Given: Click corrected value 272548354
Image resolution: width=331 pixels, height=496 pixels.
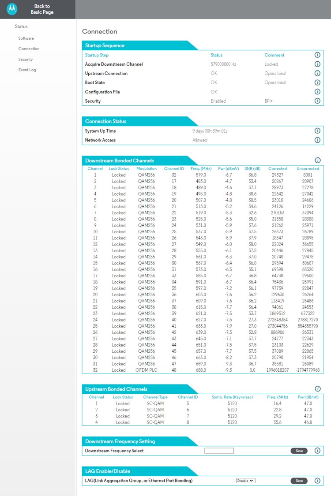Looking at the screenshot, I should click(278, 320).
